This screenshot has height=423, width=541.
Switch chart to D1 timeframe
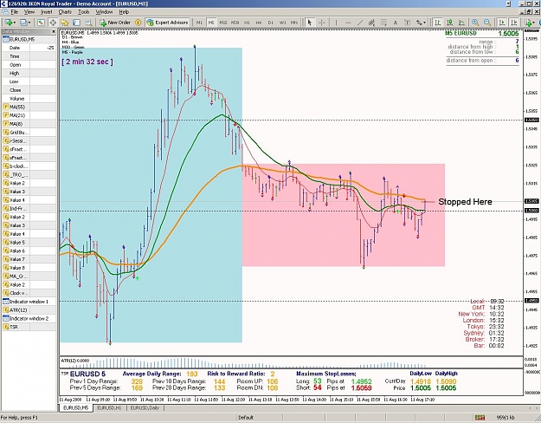[x=270, y=23]
